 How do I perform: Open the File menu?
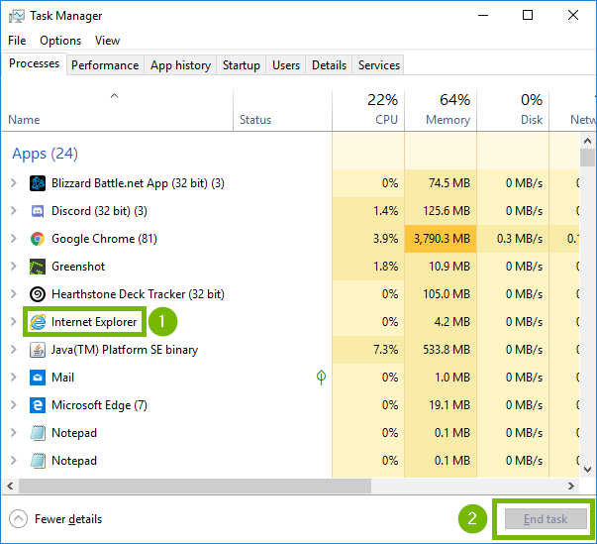(17, 41)
